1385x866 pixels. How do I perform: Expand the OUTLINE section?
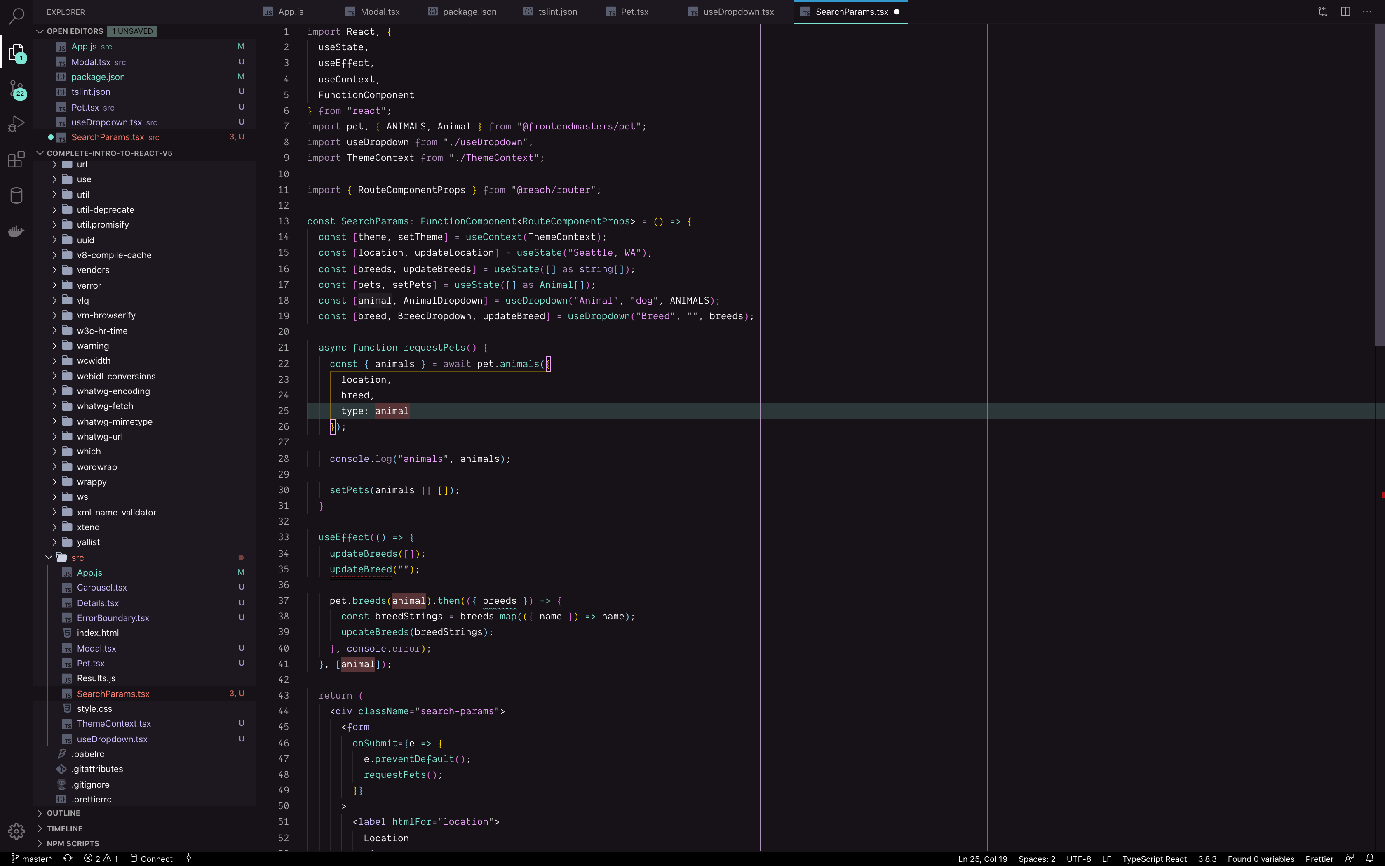63,813
